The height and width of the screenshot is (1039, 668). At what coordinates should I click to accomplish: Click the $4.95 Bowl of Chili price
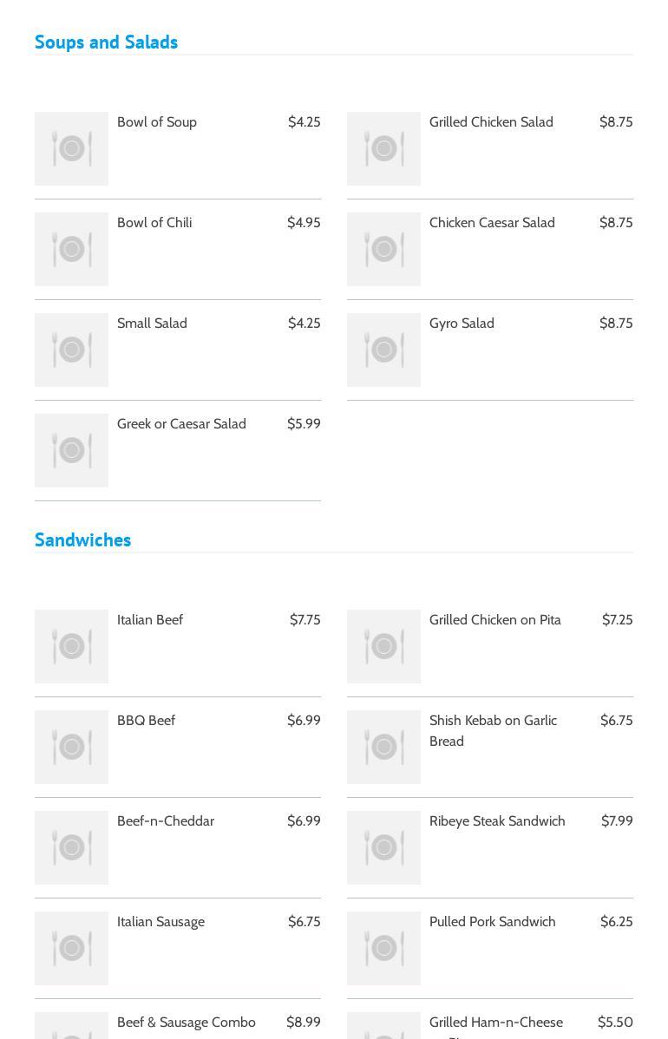tap(304, 223)
